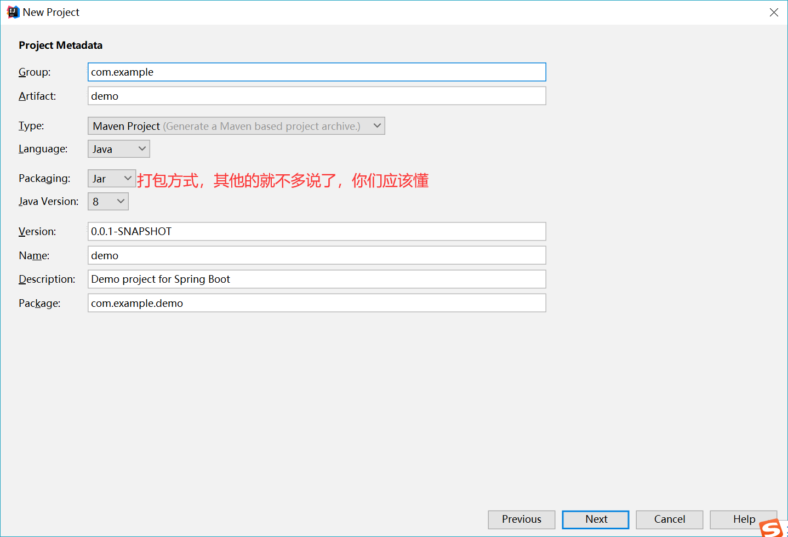
Task: Click the Artifact label
Action: pyautogui.click(x=37, y=96)
